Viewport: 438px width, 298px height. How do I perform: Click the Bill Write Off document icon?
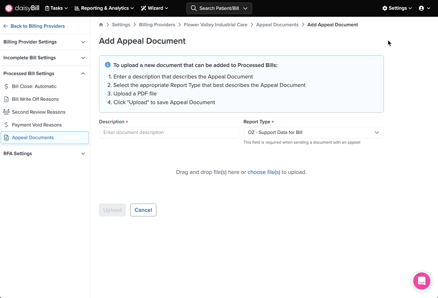[x=6, y=99]
